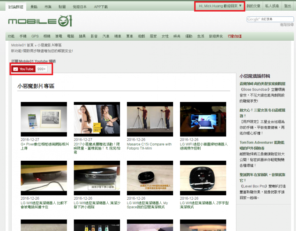Click the Google custom search field

coord(270,19)
